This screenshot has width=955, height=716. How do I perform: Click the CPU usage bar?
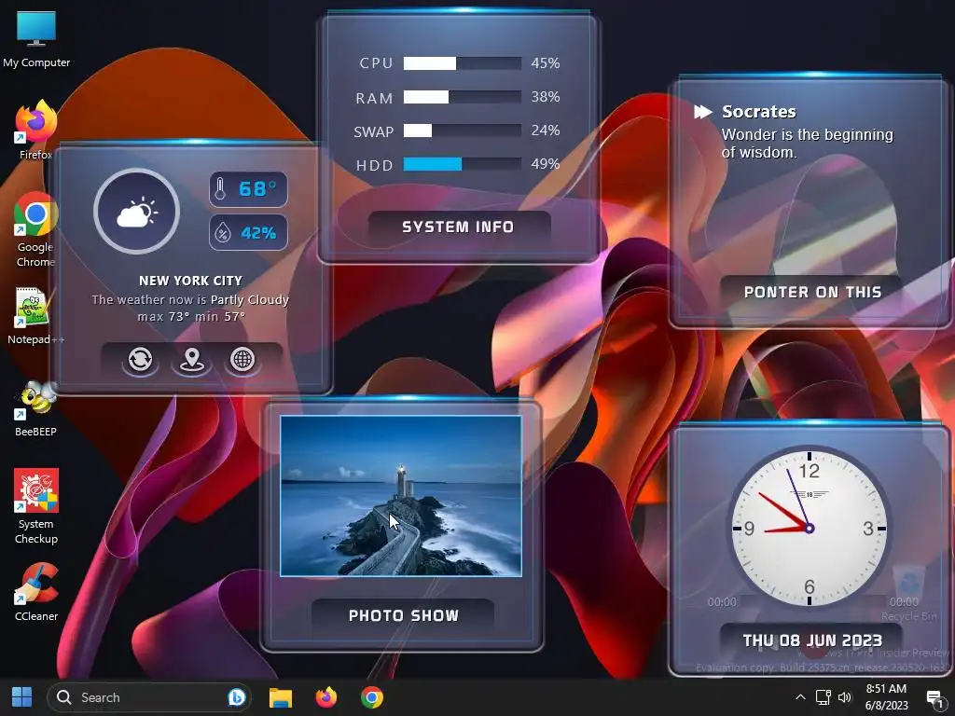click(x=463, y=63)
